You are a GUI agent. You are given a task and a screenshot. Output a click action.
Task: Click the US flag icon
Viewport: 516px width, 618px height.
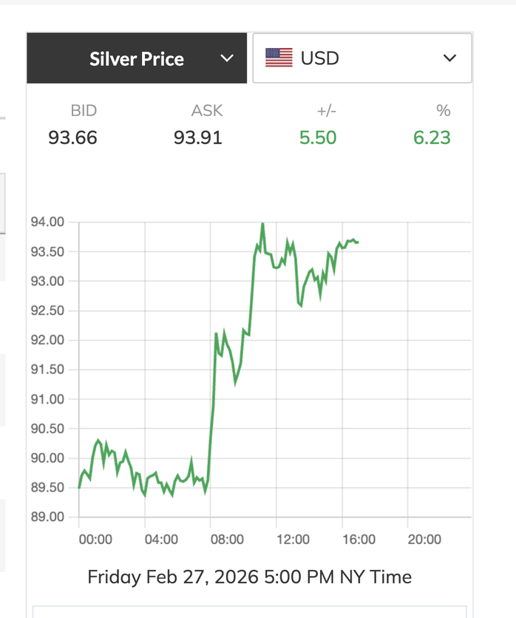[x=279, y=58]
